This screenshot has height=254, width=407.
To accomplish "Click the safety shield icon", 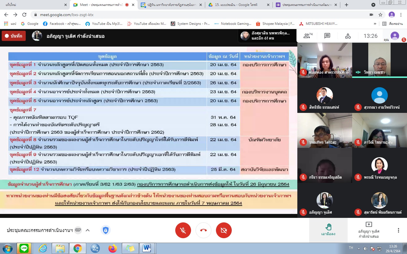I will [x=105, y=230].
